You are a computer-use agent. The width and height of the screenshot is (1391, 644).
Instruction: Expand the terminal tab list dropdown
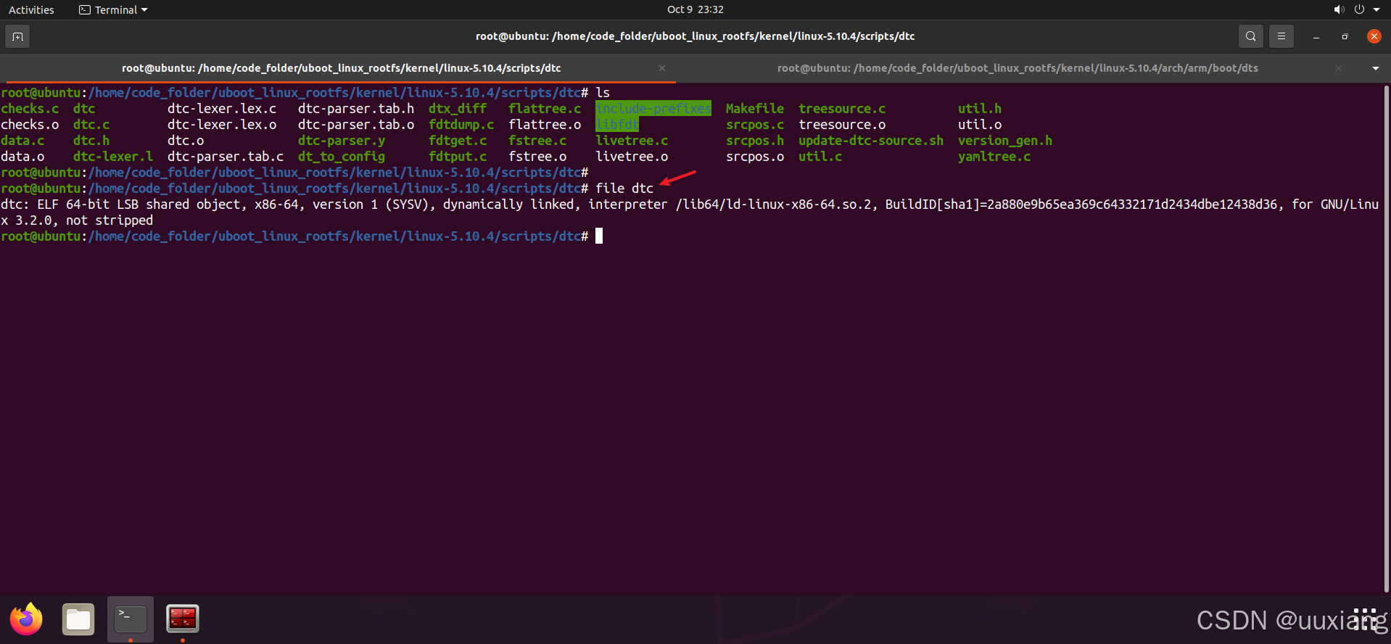[1376, 68]
